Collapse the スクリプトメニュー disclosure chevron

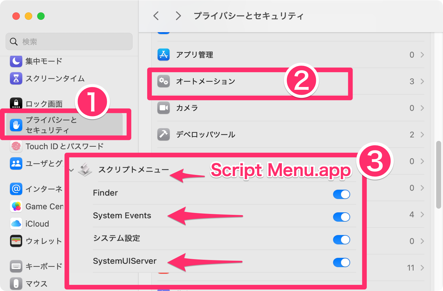click(72, 170)
